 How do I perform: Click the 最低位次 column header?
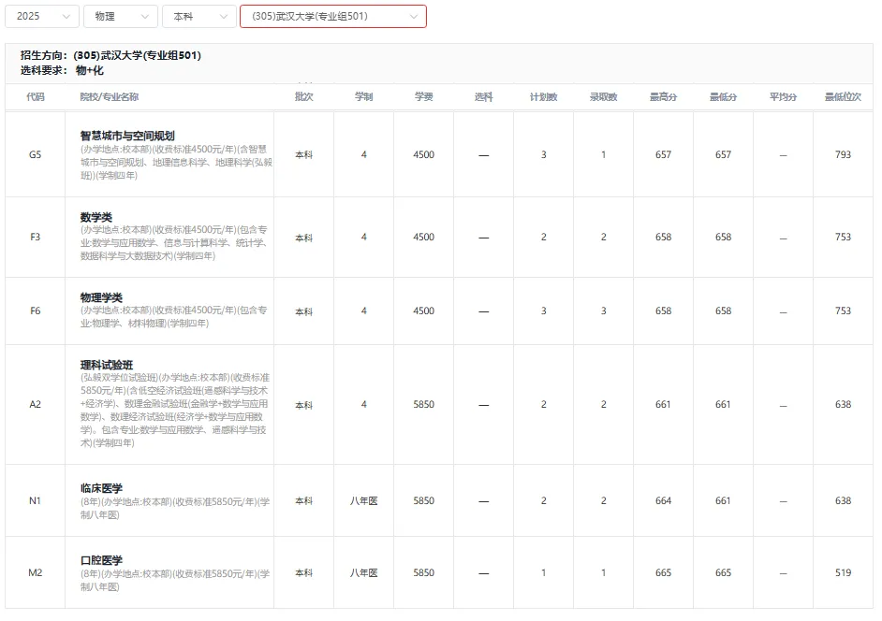coord(843,96)
